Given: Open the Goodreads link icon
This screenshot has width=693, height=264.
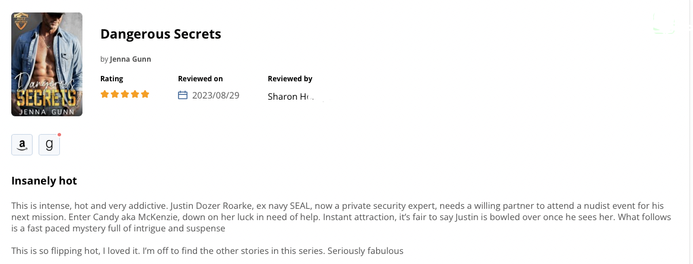Looking at the screenshot, I should click(49, 145).
